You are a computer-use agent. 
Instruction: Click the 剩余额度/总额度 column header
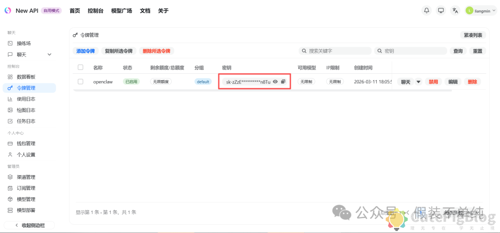tap(168, 68)
